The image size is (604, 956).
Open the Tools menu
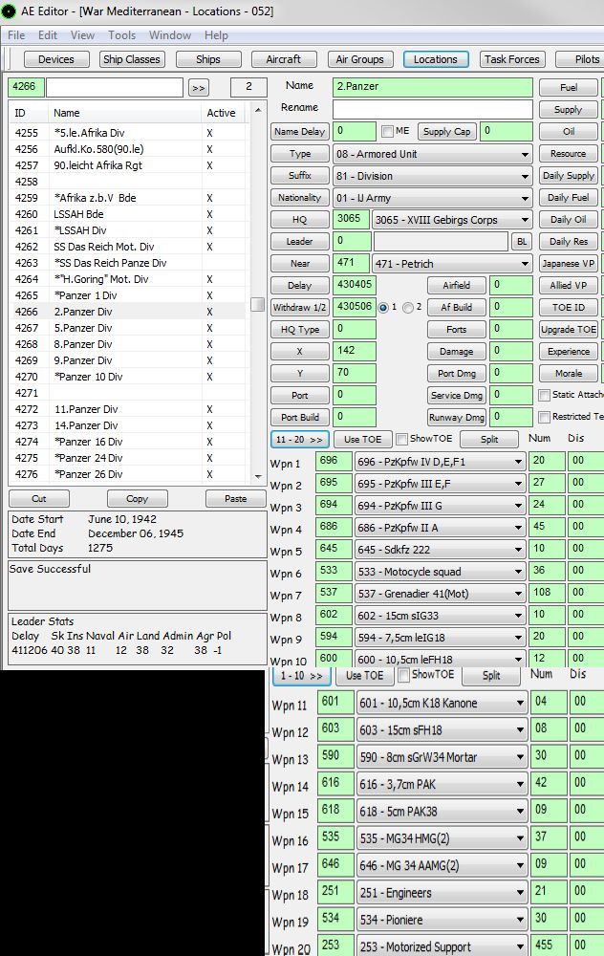click(122, 35)
